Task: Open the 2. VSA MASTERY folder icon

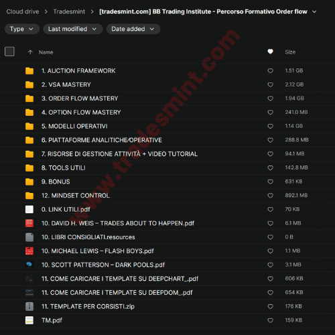Action: pyautogui.click(x=29, y=84)
